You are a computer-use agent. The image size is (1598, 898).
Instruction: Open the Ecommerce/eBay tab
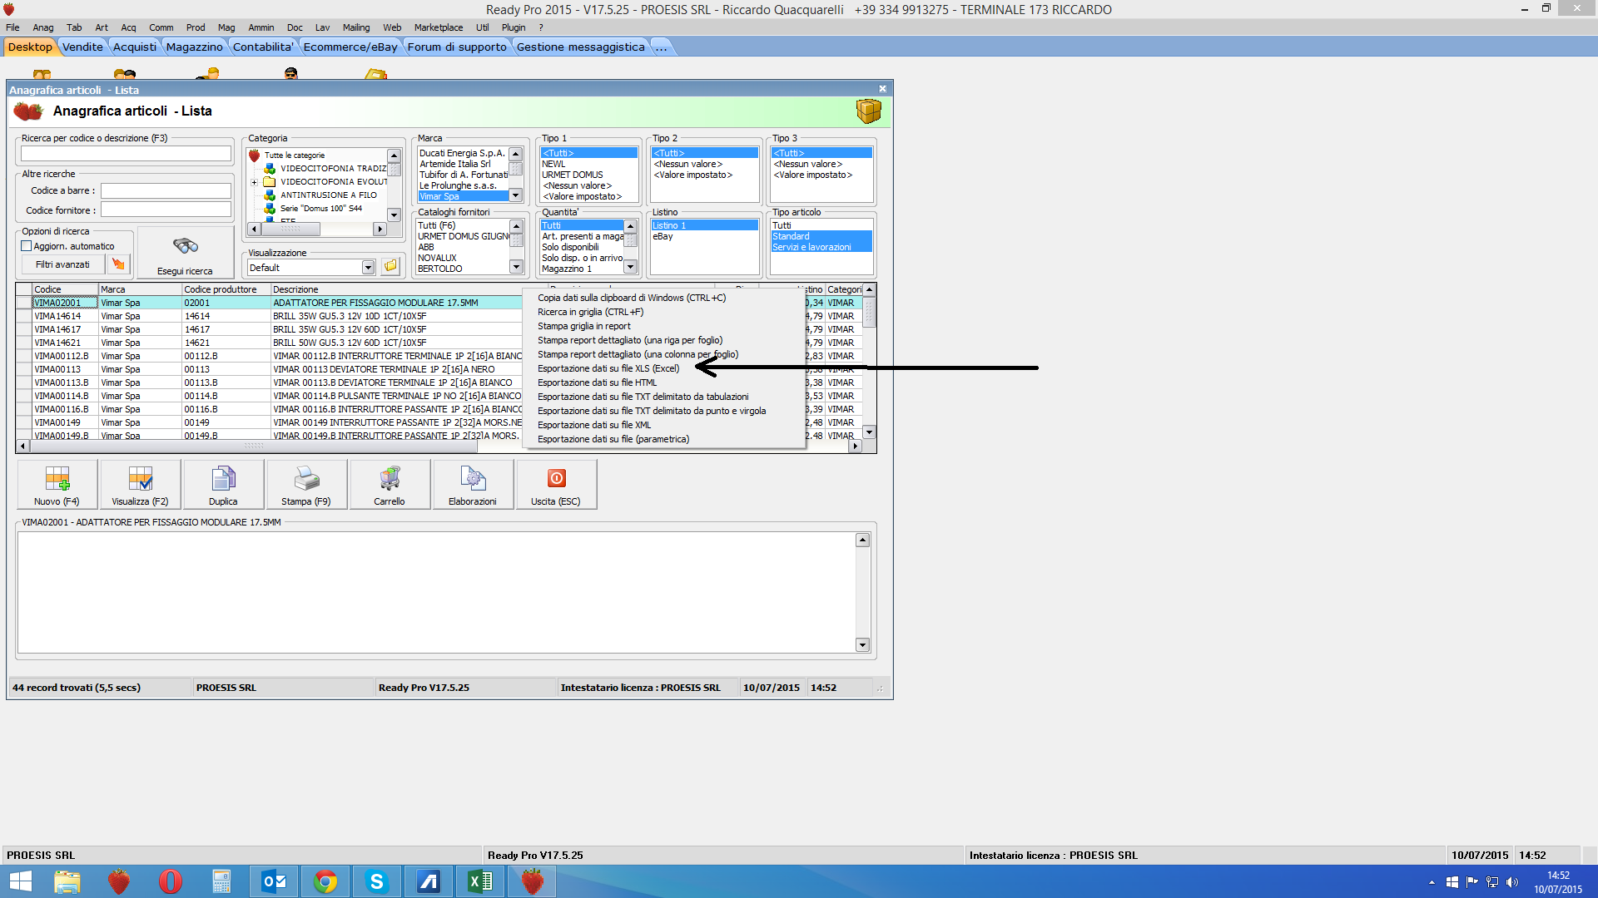[350, 47]
